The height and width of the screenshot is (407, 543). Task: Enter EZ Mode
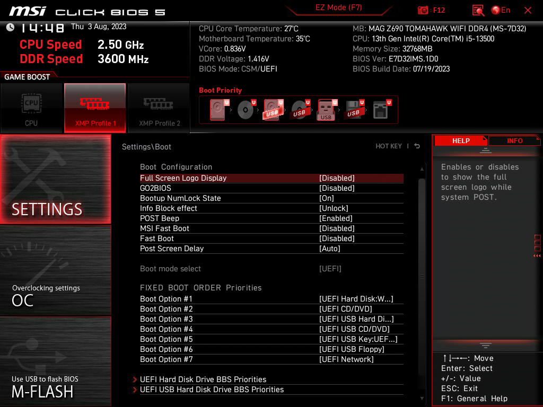coord(338,8)
